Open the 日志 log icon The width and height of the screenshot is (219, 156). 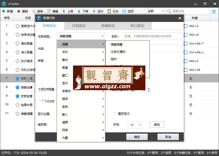pos(109,11)
